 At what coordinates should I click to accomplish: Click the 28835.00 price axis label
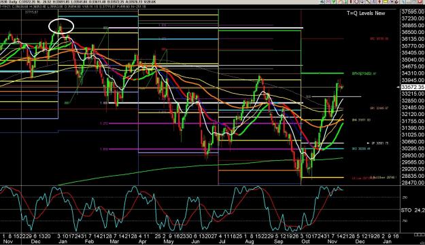click(413, 176)
